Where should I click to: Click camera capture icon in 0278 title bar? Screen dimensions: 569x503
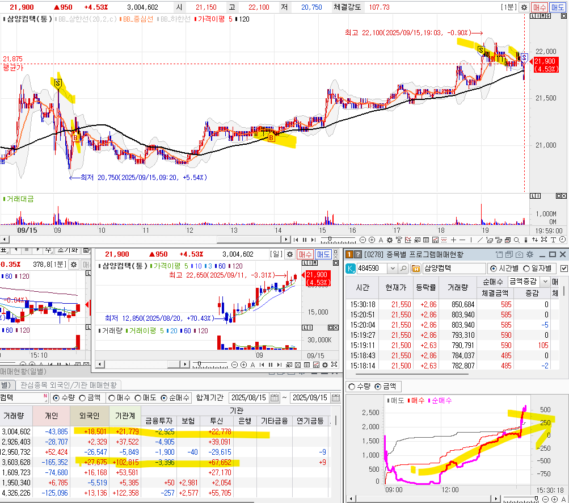519,254
